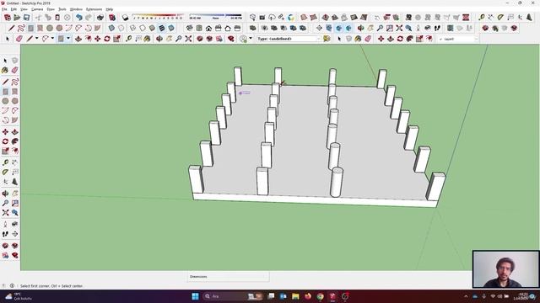This screenshot has width=540, height=303.
Task: Select Polygon tool in left Large Tool Set
Action: coord(15,101)
